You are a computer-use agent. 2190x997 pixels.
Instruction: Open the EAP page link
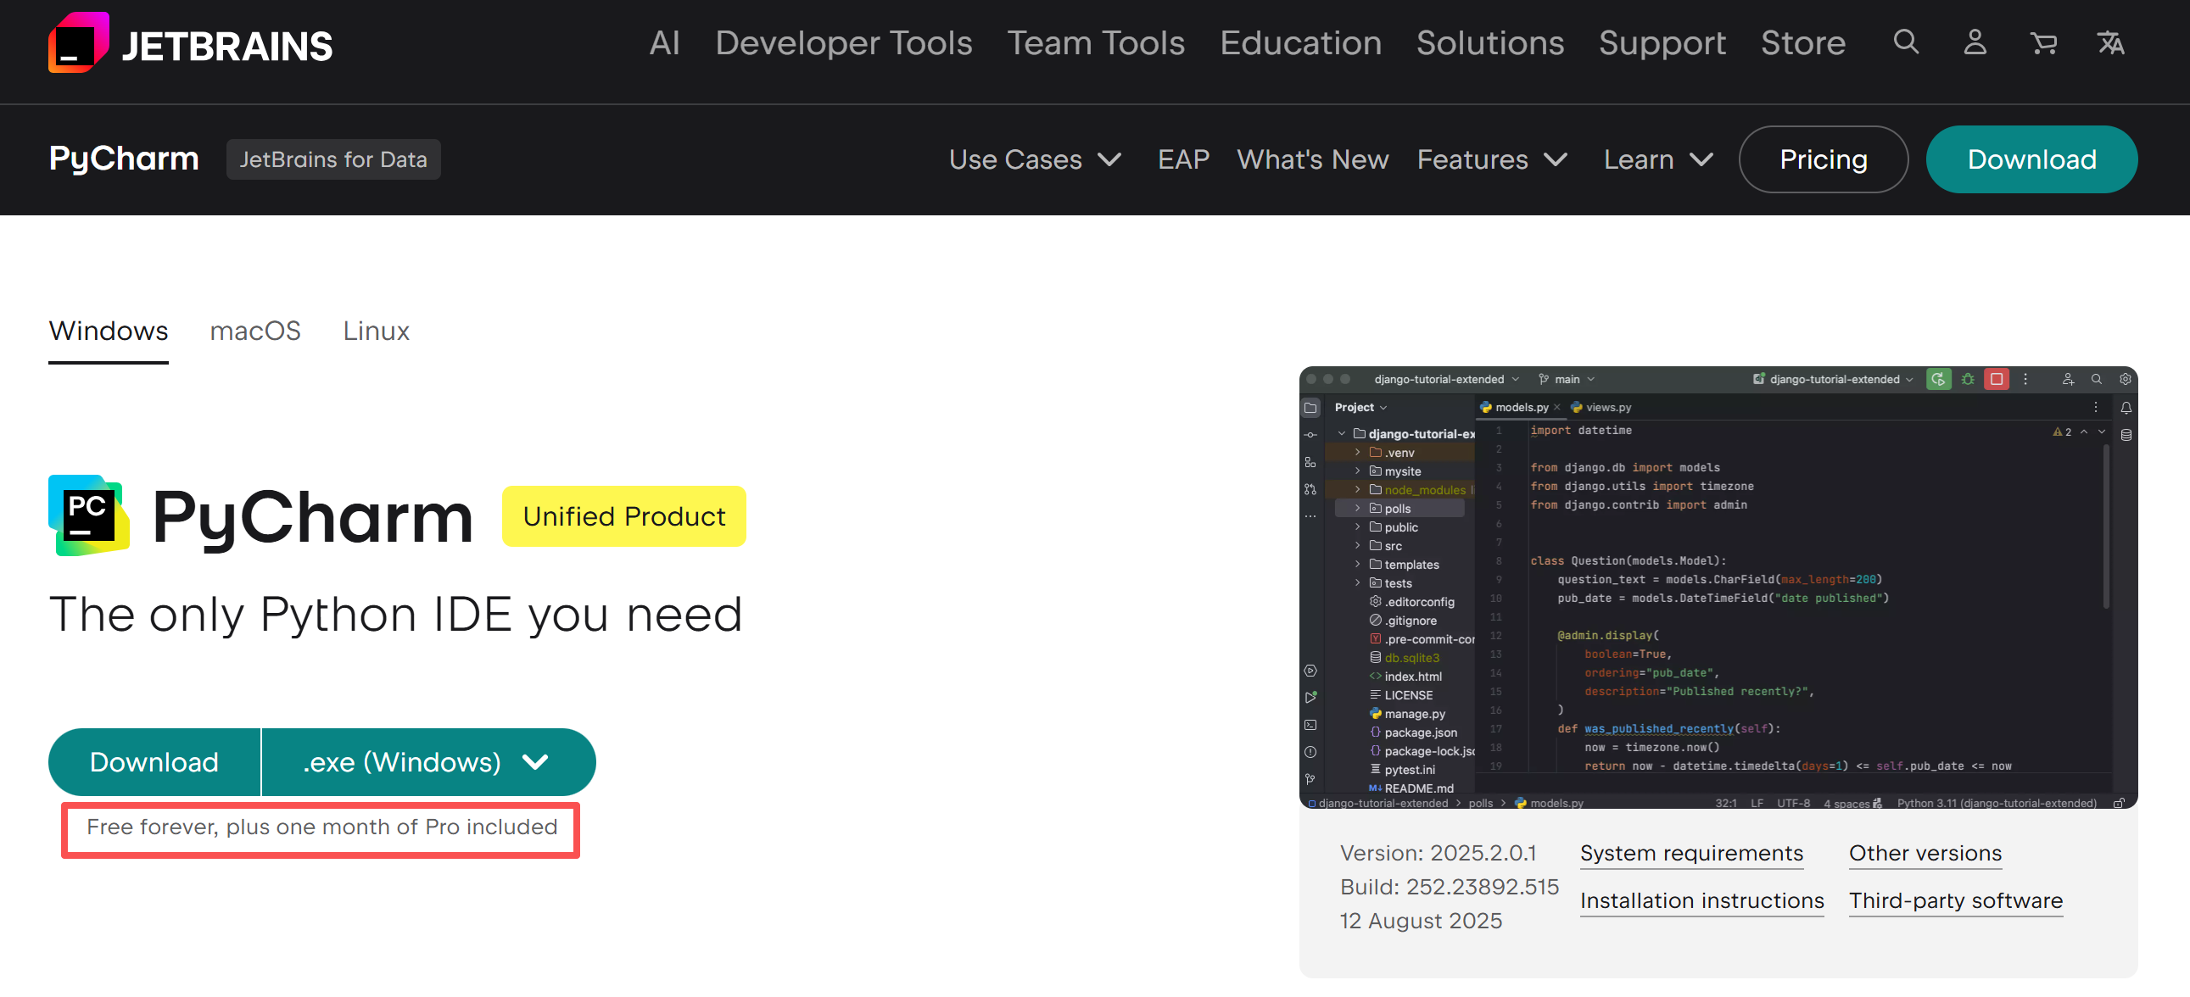pos(1182,159)
